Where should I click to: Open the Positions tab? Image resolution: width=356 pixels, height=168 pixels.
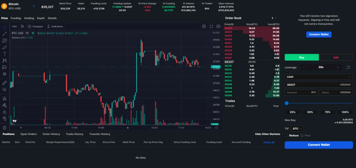(x=9, y=134)
